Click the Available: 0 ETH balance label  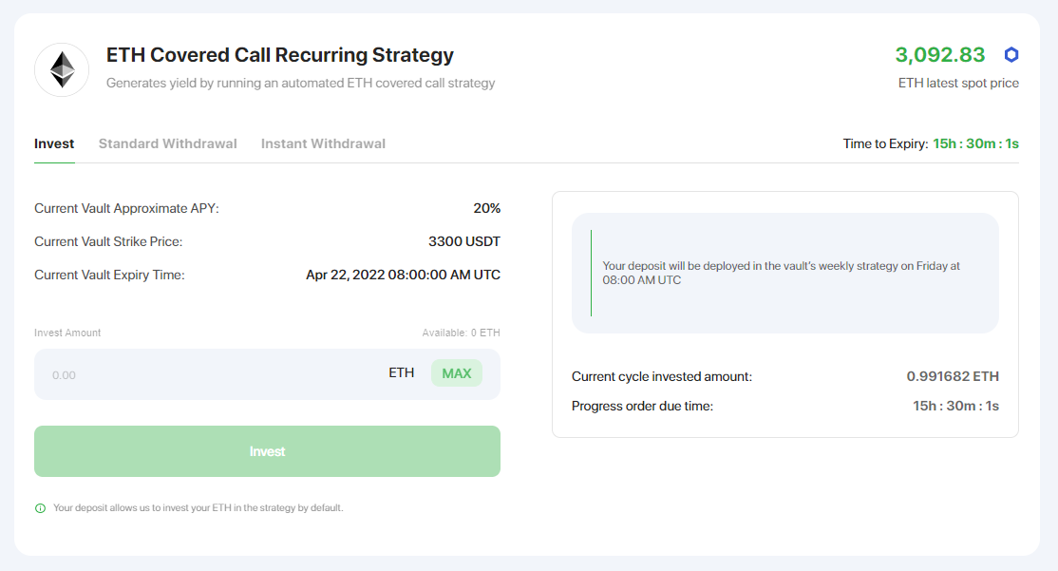461,333
